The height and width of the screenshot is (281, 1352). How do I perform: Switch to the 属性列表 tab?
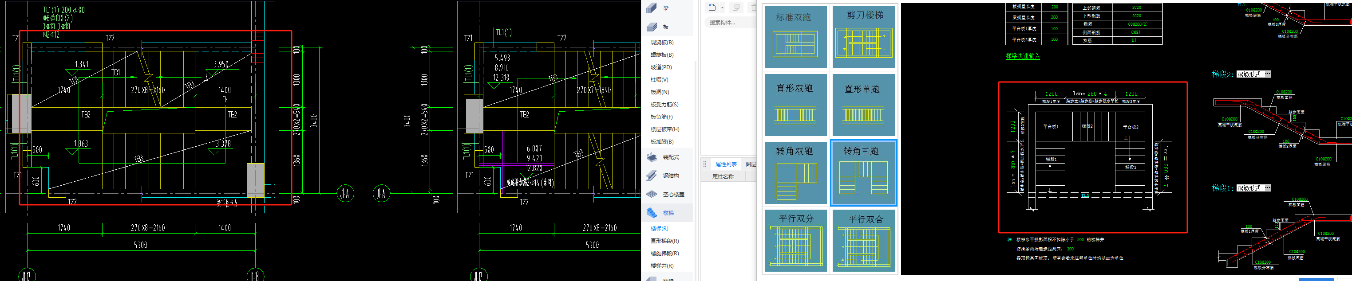726,164
